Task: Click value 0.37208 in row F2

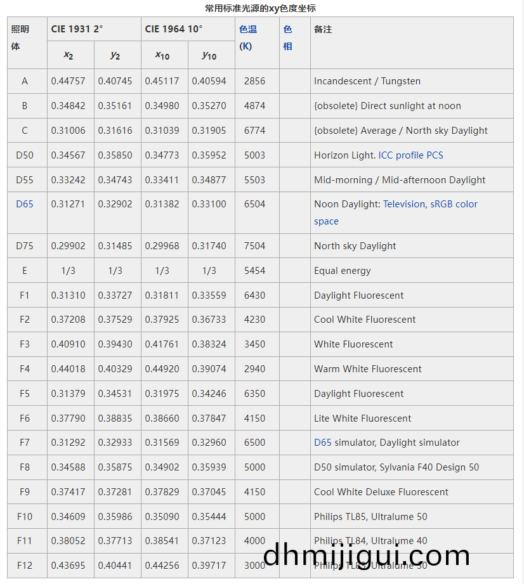Action: tap(69, 320)
